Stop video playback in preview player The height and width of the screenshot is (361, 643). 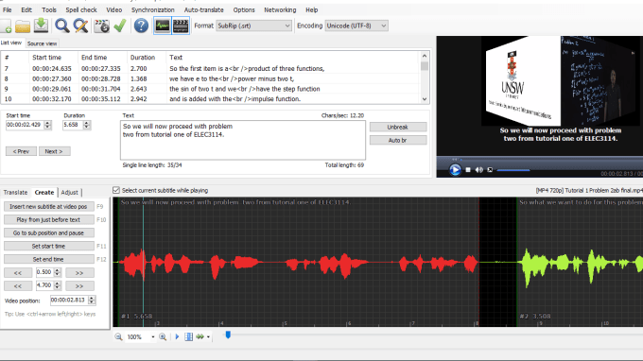click(x=468, y=170)
